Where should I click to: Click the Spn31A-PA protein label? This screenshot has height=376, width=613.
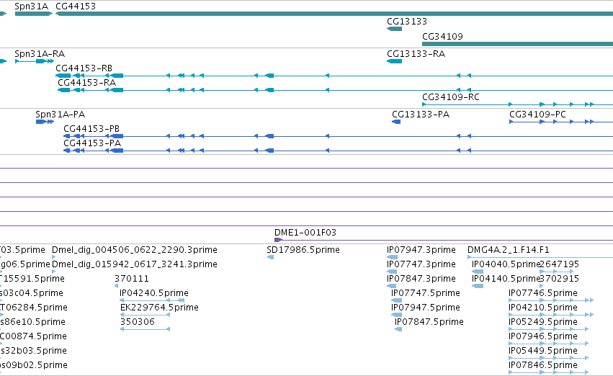[61, 115]
